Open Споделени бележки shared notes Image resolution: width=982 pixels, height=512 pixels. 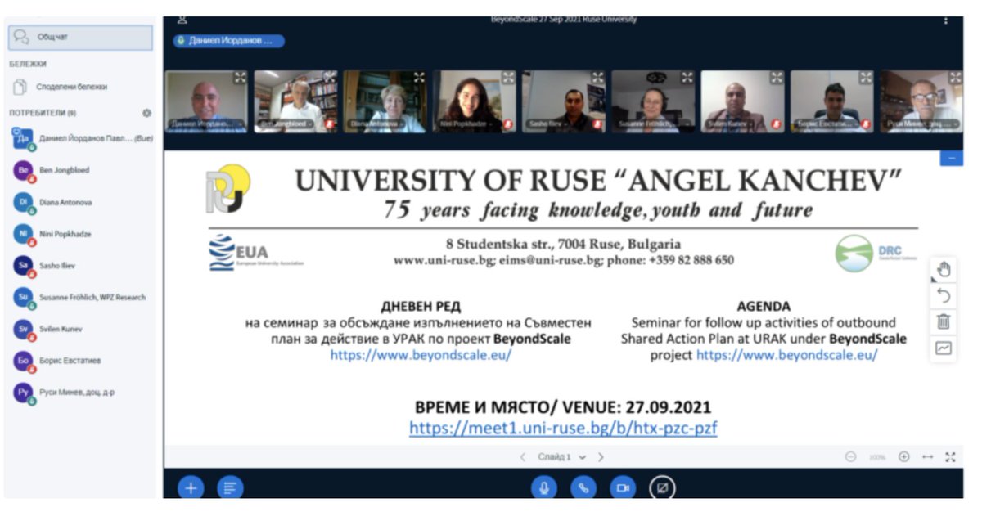pos(80,86)
